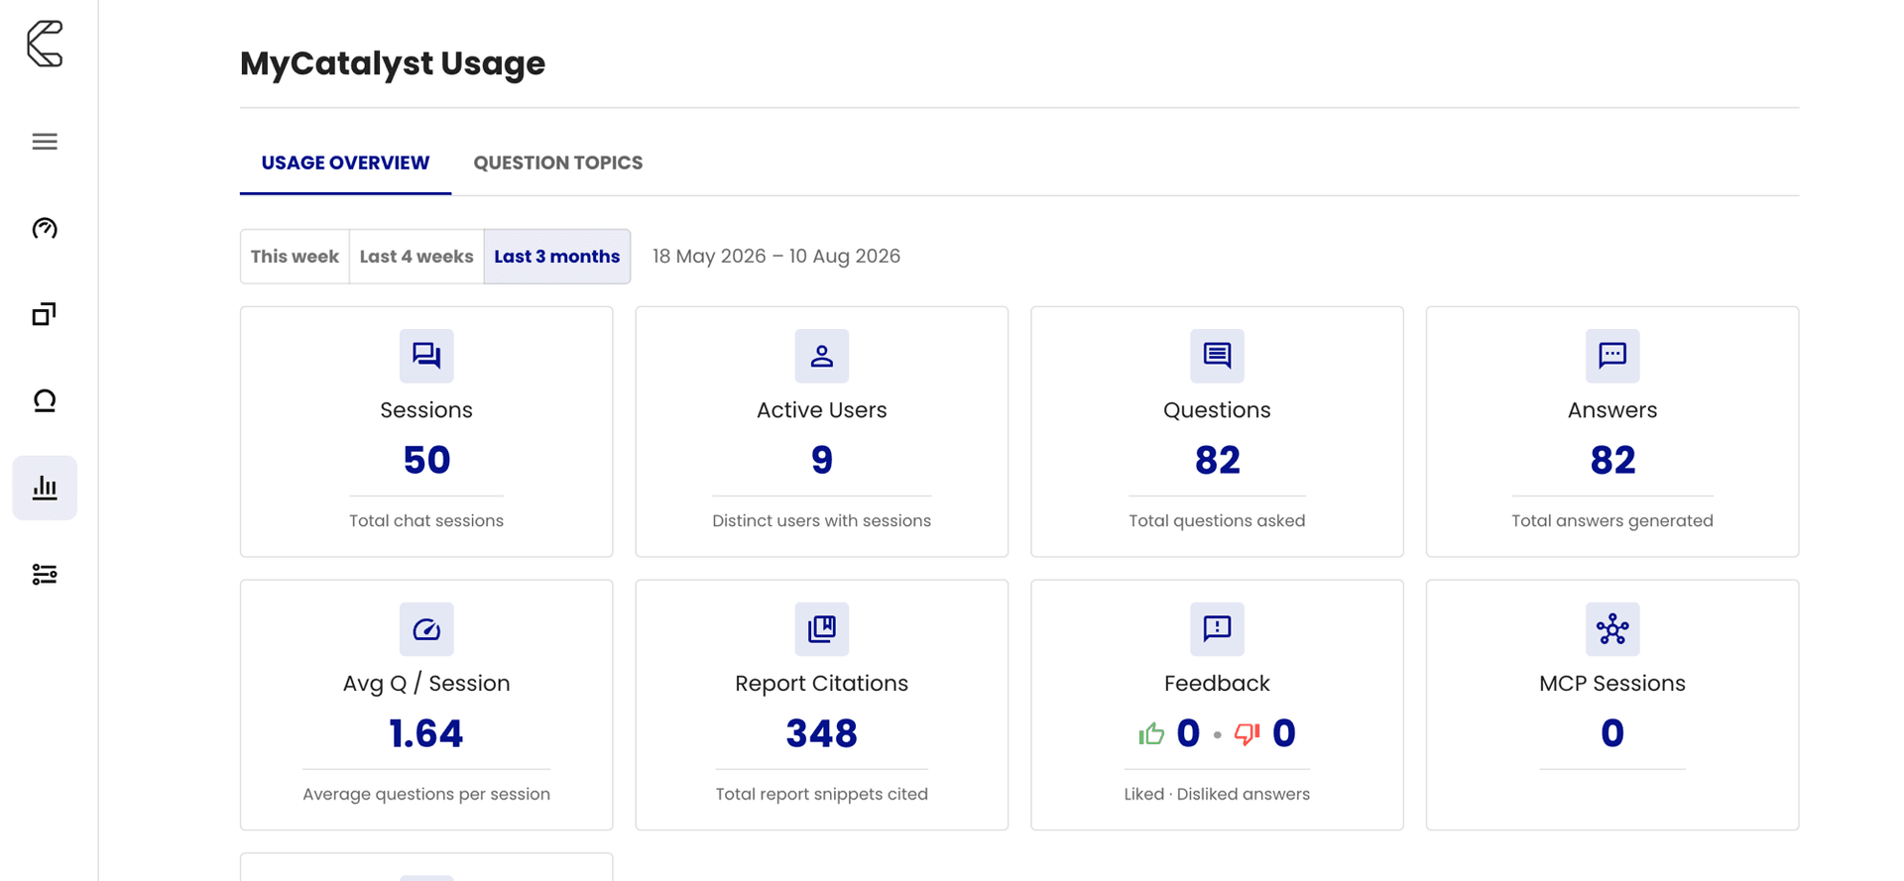Select the Last 3 months range

(557, 257)
